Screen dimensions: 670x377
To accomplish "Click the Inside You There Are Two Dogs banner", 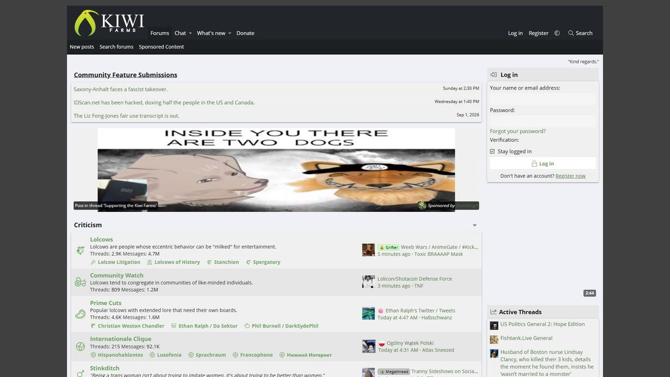I will point(276,170).
